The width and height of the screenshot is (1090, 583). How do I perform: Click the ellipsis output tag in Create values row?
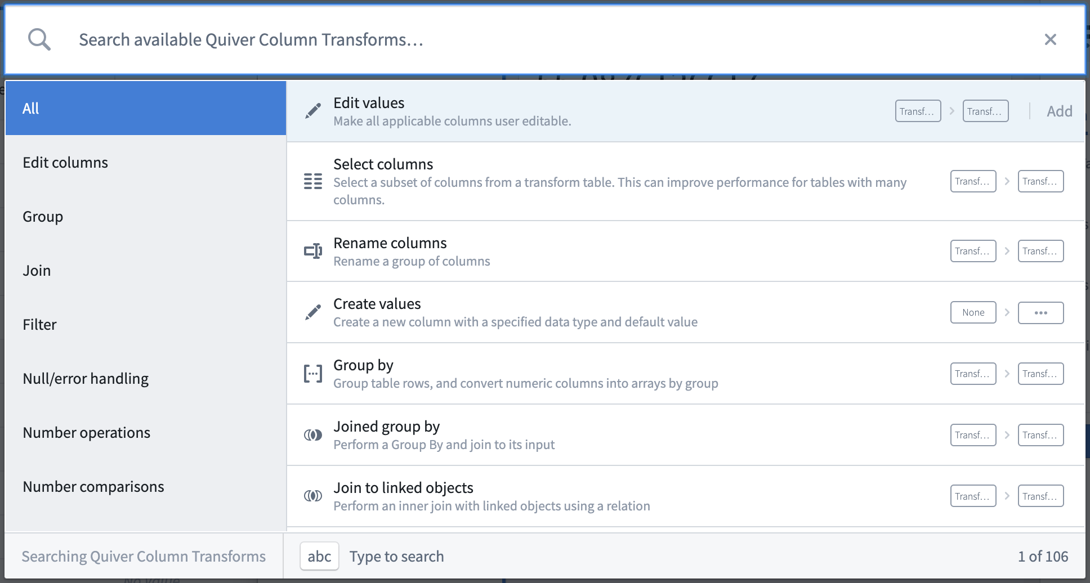click(x=1041, y=312)
